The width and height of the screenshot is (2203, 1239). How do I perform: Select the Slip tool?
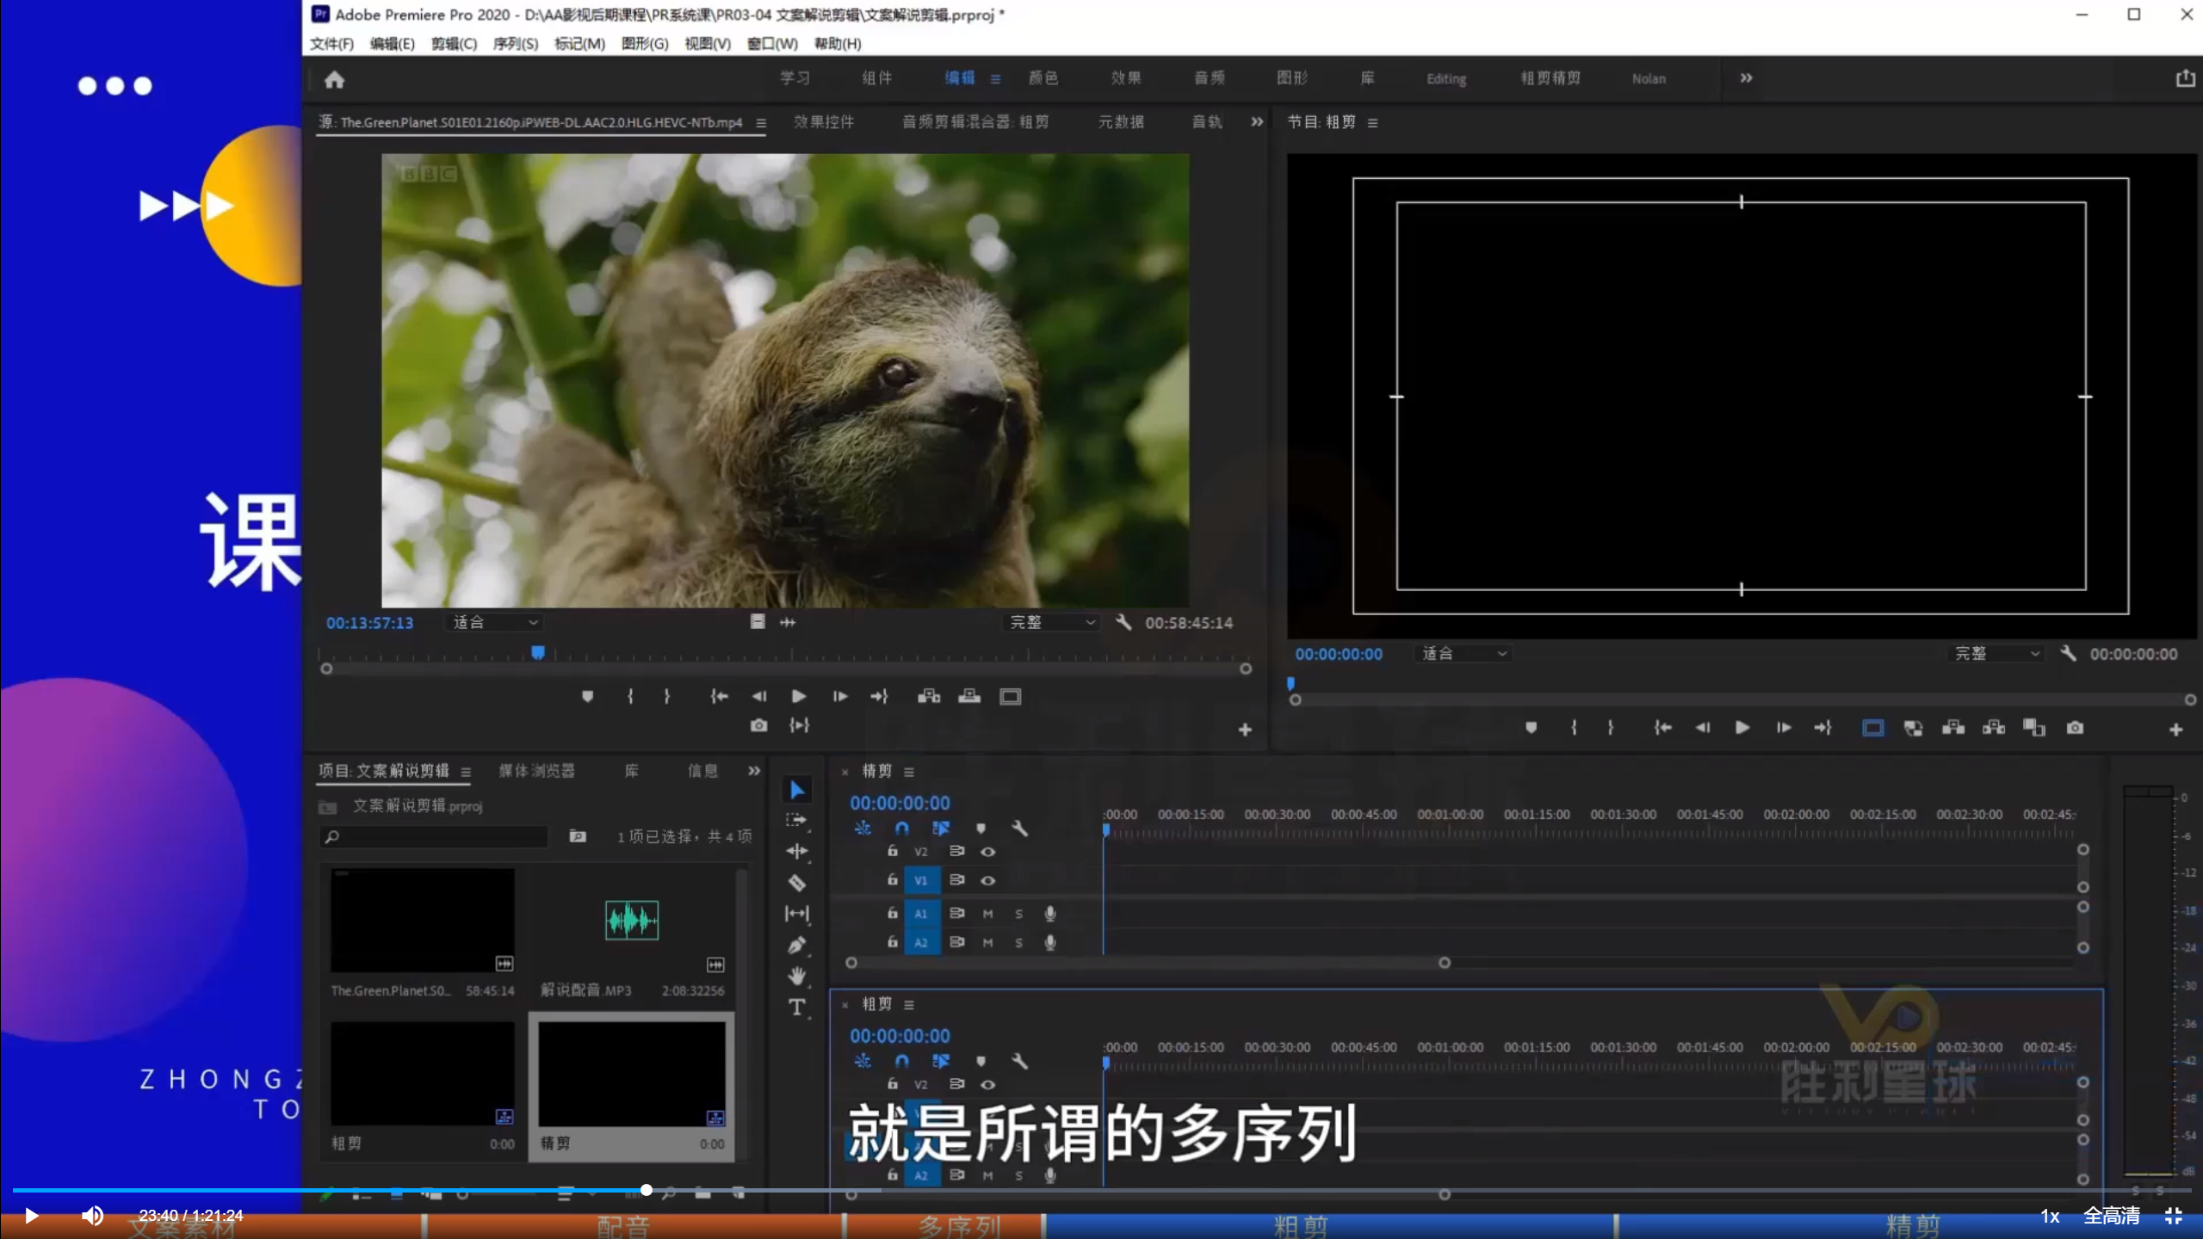point(797,913)
